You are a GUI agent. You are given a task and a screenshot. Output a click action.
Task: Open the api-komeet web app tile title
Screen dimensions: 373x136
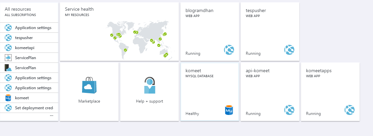(257, 71)
